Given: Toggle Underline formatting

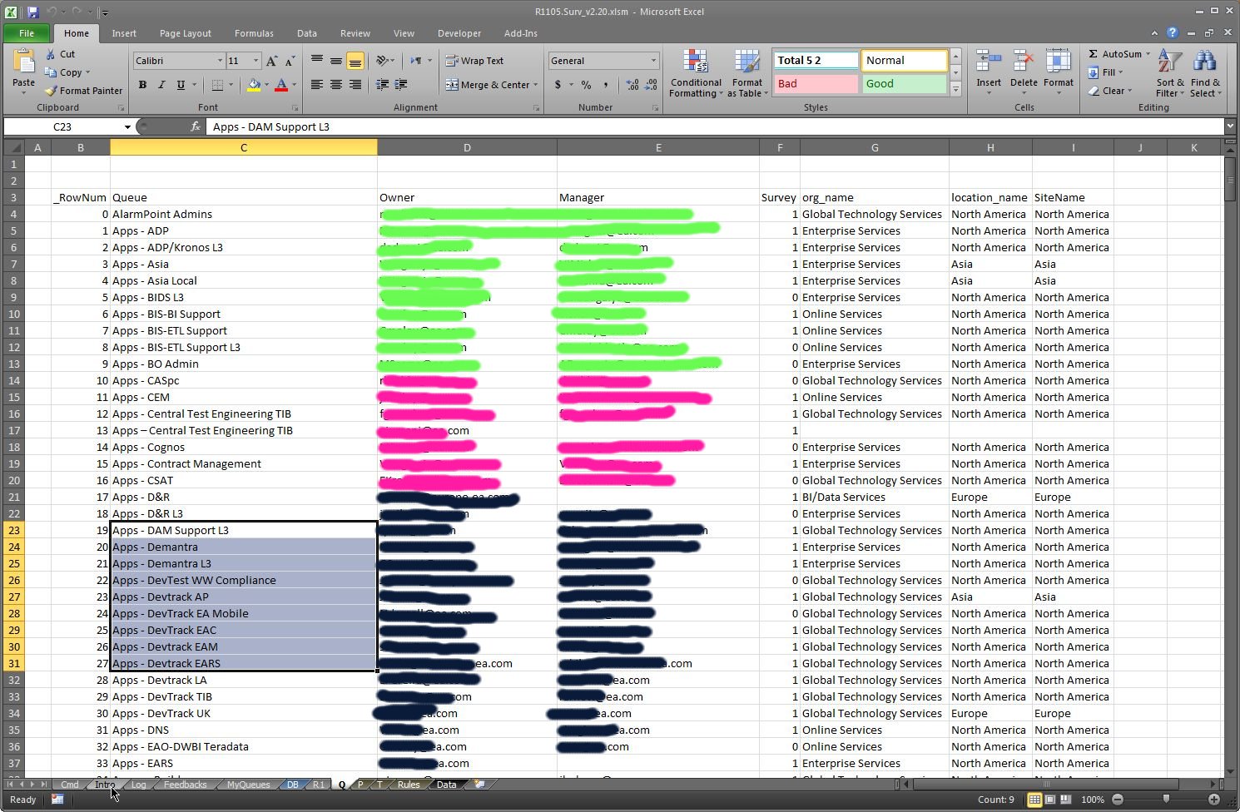Looking at the screenshot, I should coord(181,85).
